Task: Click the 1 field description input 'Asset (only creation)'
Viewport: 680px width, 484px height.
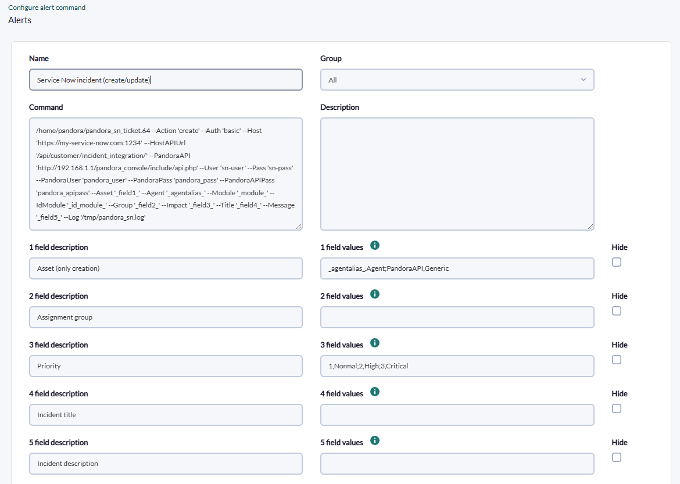Action: (166, 268)
